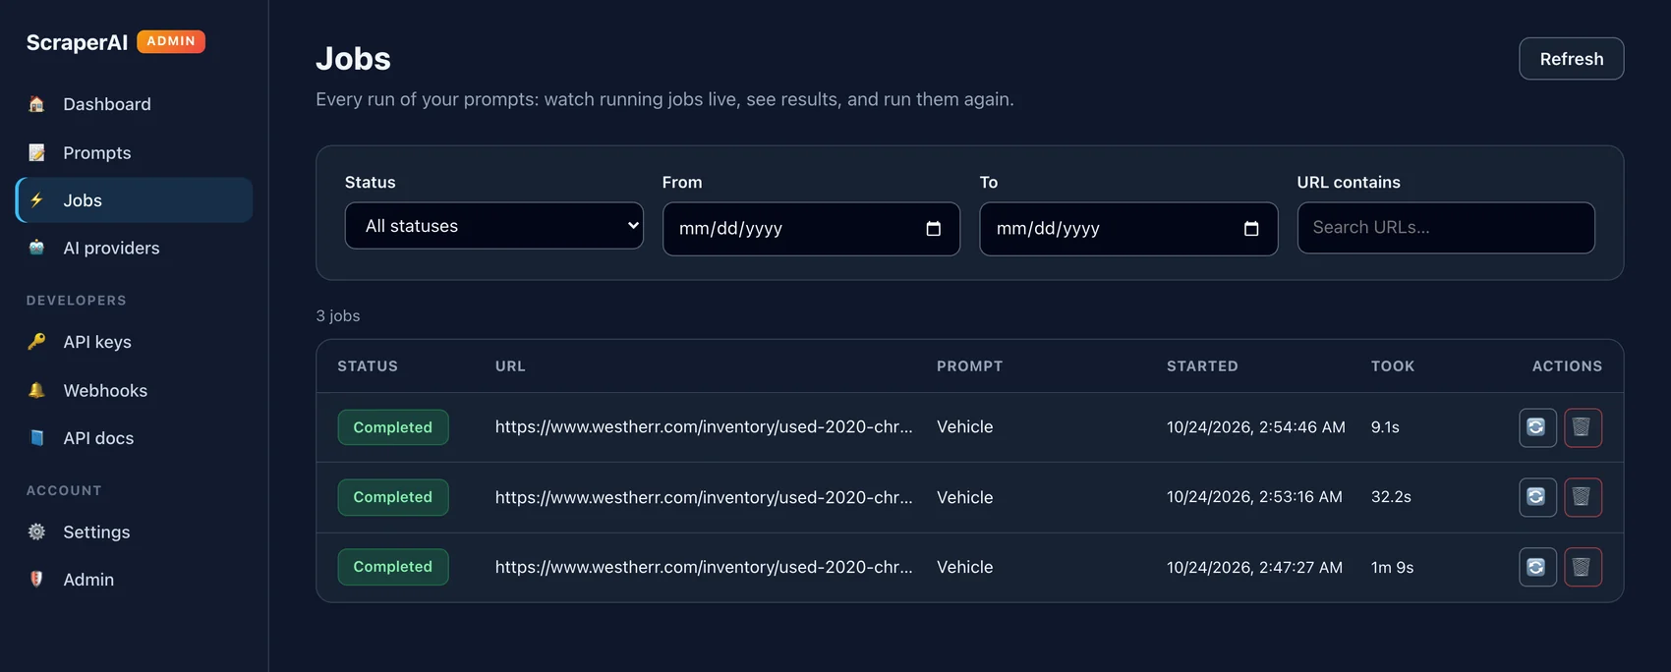
Task: Rerun the job that took 1m 9s
Action: 1537,567
